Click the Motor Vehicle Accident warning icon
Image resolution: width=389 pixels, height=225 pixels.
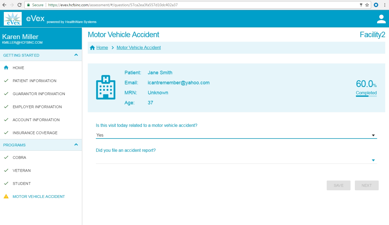(x=6, y=197)
